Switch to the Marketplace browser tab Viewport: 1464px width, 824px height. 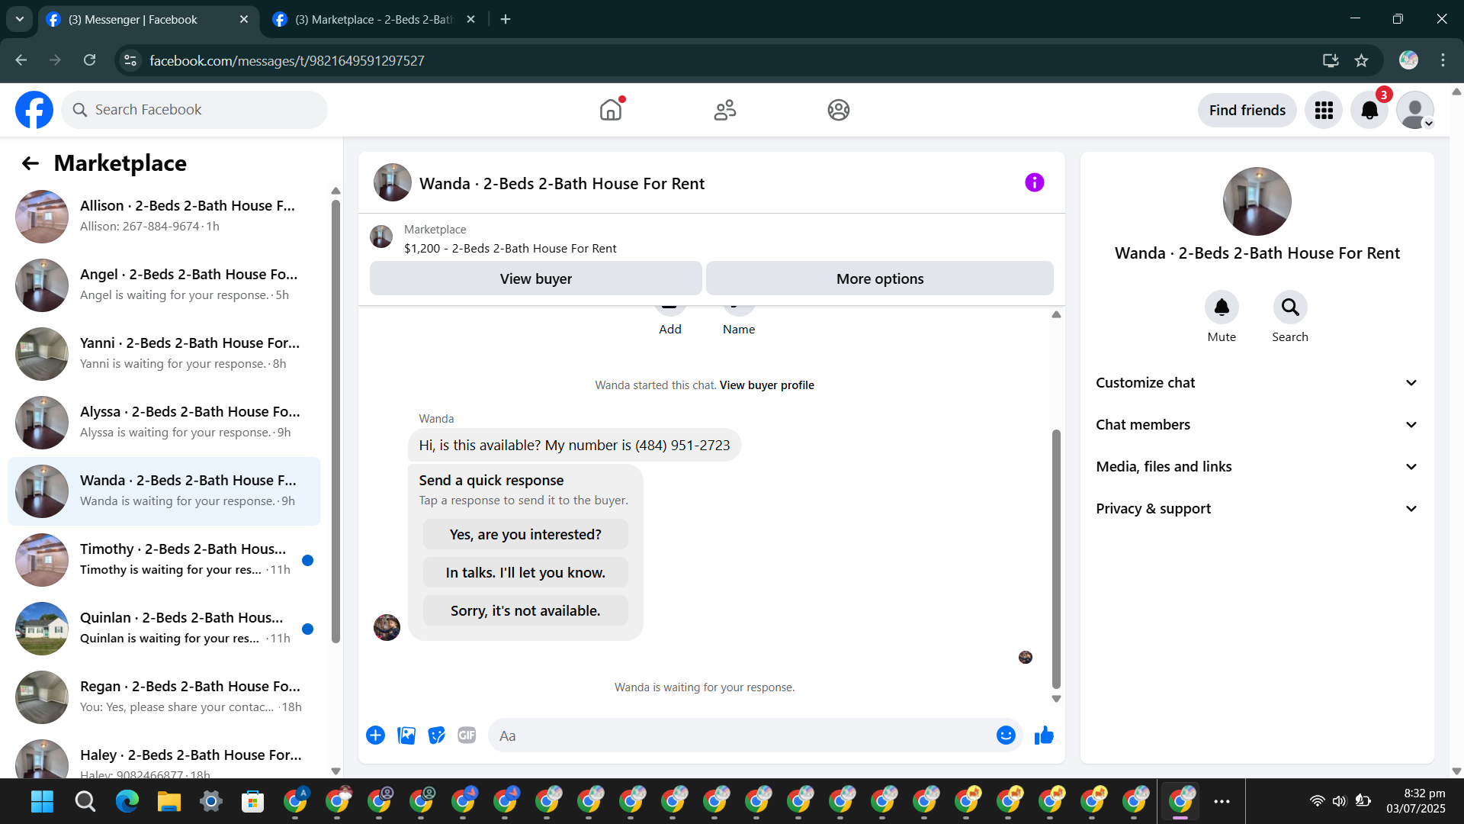pos(374,20)
